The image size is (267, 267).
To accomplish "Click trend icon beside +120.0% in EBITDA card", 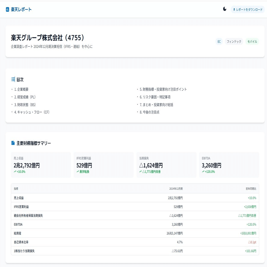I will click(x=203, y=172).
